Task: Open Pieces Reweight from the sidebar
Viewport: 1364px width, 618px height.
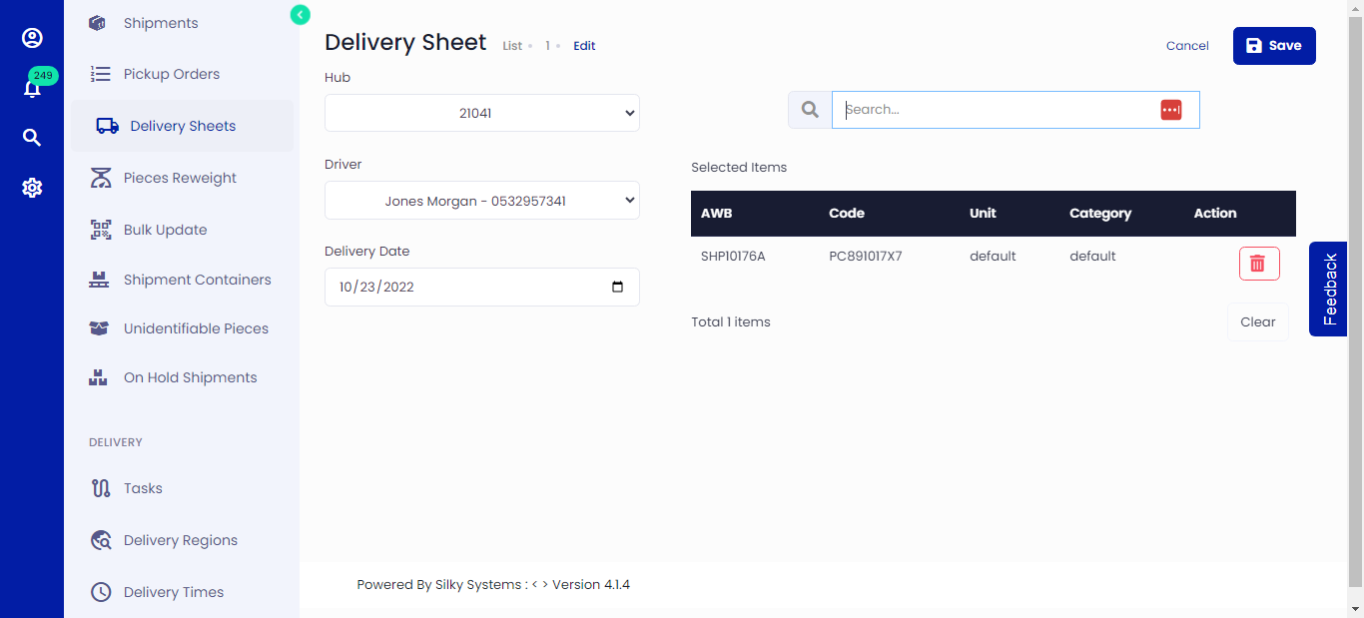Action: point(100,177)
